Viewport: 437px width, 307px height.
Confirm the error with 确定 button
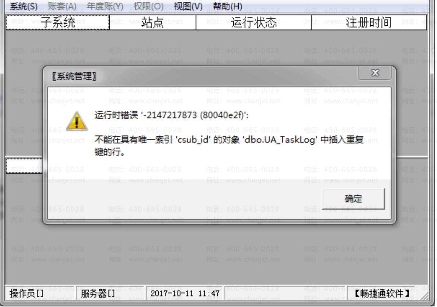353,199
